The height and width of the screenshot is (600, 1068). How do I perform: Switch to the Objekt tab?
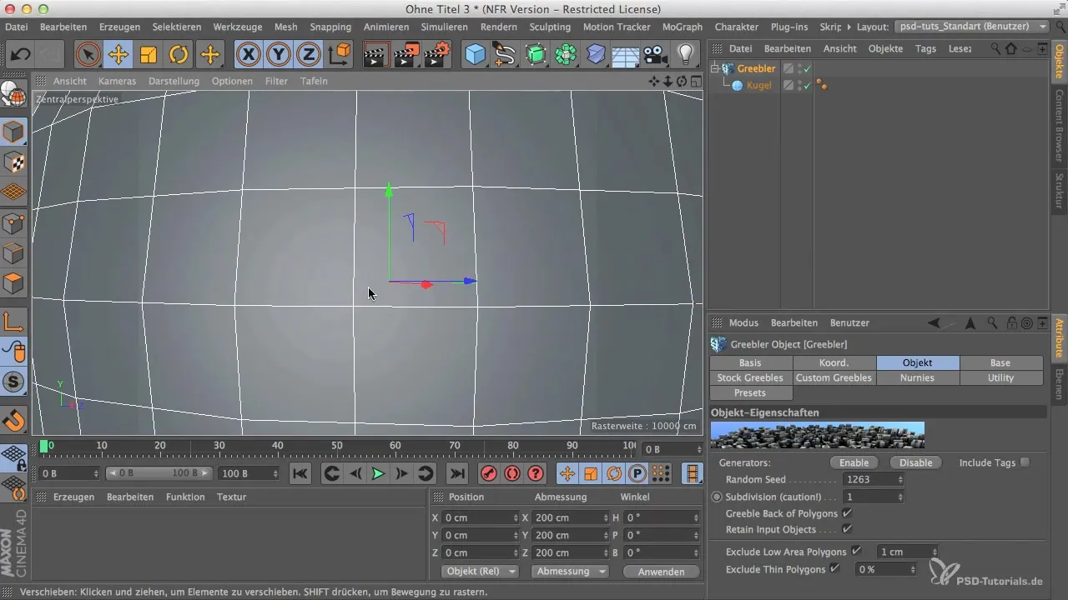918,362
